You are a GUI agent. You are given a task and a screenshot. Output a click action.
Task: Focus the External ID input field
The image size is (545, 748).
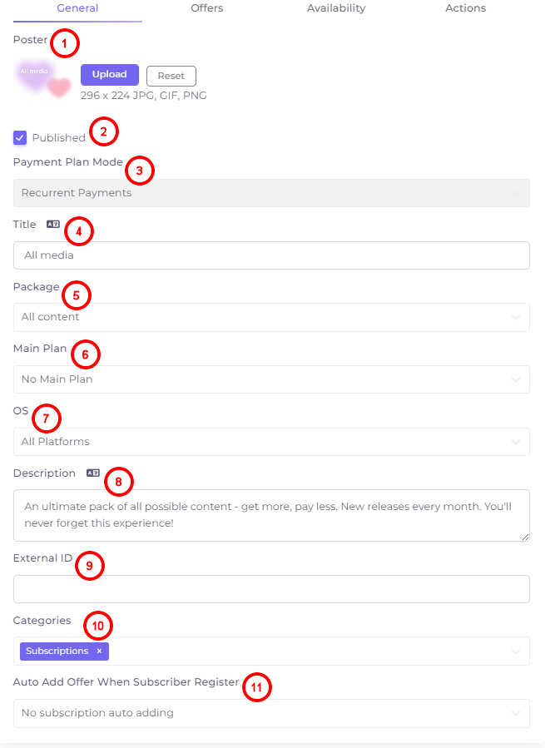tap(271, 589)
